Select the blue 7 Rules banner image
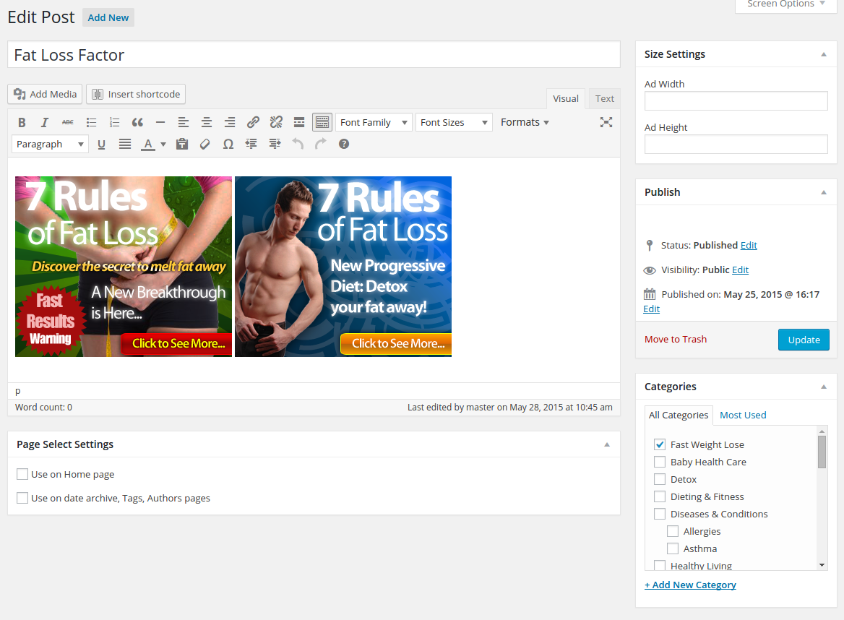The height and width of the screenshot is (620, 844). pyautogui.click(x=343, y=267)
